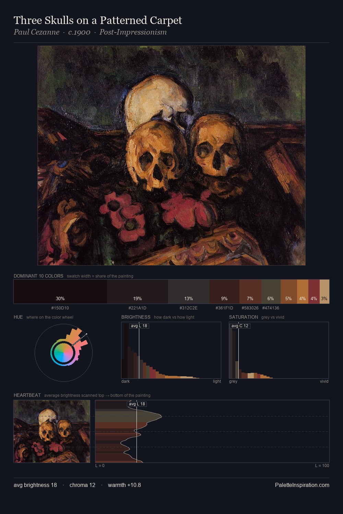Image resolution: width=343 pixels, height=514 pixels.
Task: Click the small painting thumbnail in Heartbeat
Action: tap(52, 431)
